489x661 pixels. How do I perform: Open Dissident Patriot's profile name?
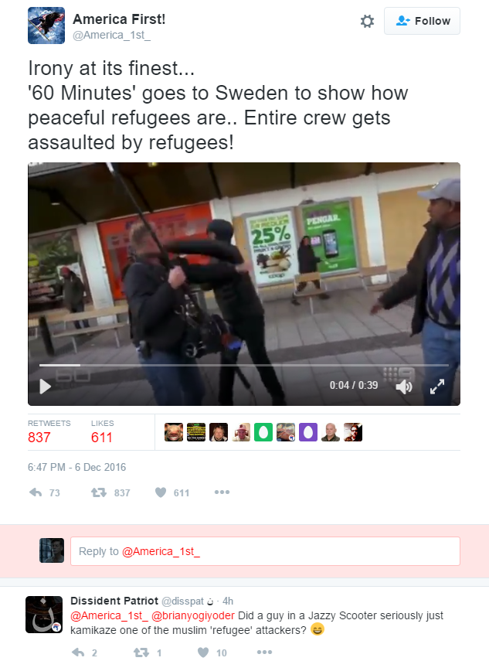pyautogui.click(x=114, y=601)
